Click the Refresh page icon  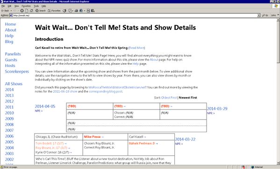coord(27,11)
